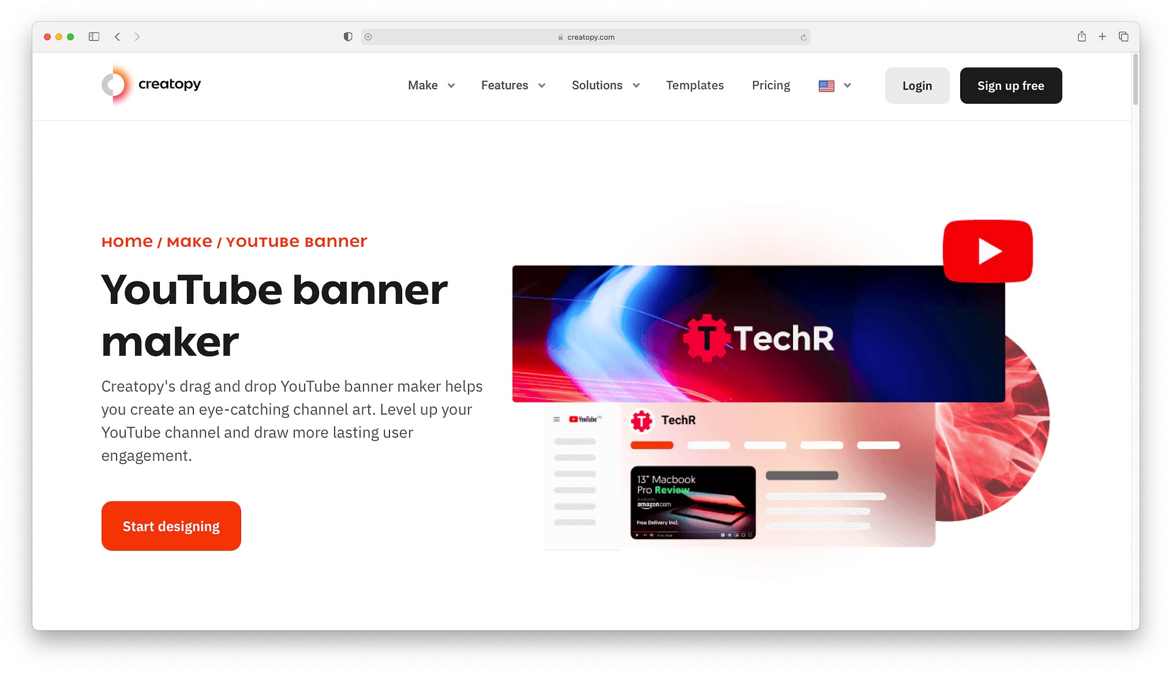Click the Sign up free button
This screenshot has width=1172, height=673.
point(1011,85)
